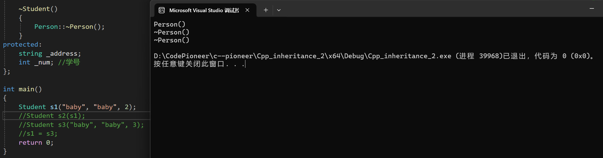Place the cursor on the return 0; line
This screenshot has width=603, height=158.
[x=36, y=142]
